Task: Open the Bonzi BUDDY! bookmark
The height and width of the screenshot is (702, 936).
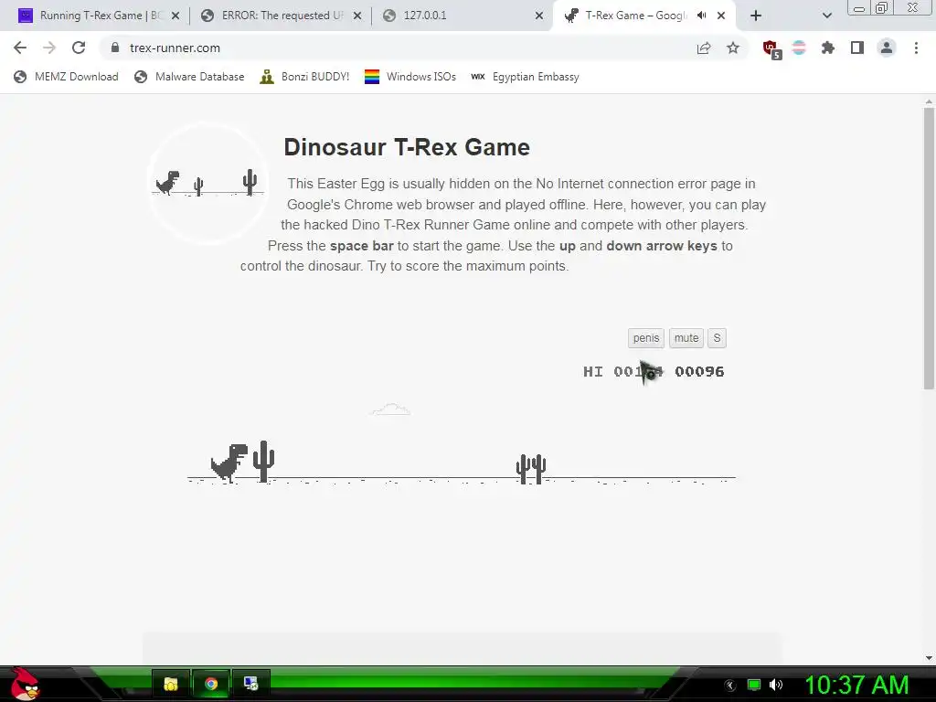Action: 304,77
